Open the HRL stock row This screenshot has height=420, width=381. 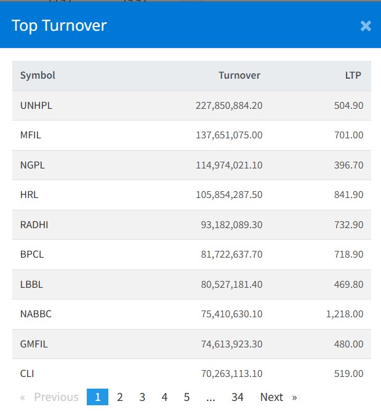coord(29,195)
